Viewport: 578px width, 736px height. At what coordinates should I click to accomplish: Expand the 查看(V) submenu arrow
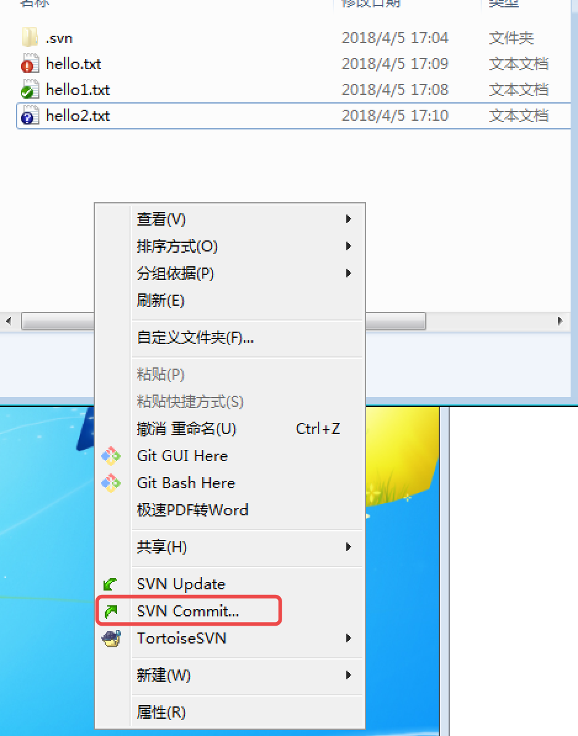[x=349, y=219]
